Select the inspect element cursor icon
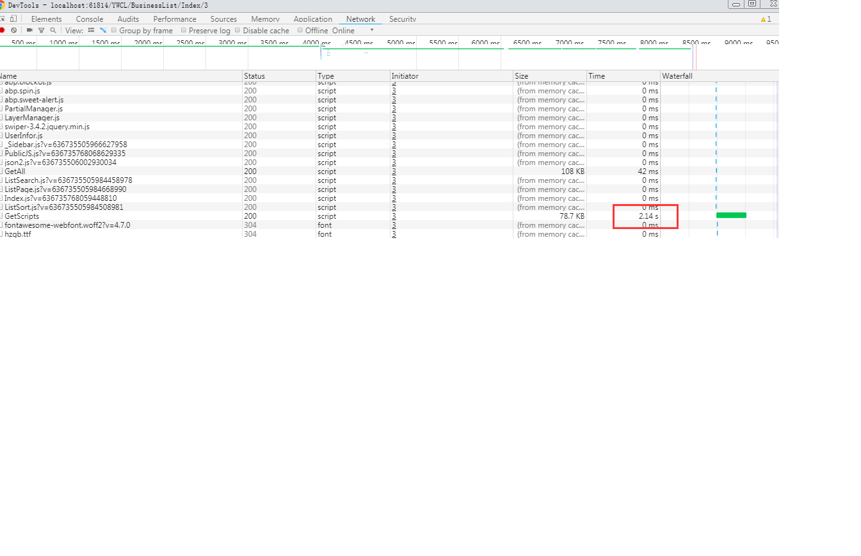The width and height of the screenshot is (861, 556). [x=3, y=19]
